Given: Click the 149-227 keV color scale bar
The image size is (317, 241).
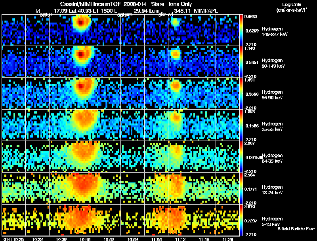Looking at the screenshot, I should [x=241, y=30].
